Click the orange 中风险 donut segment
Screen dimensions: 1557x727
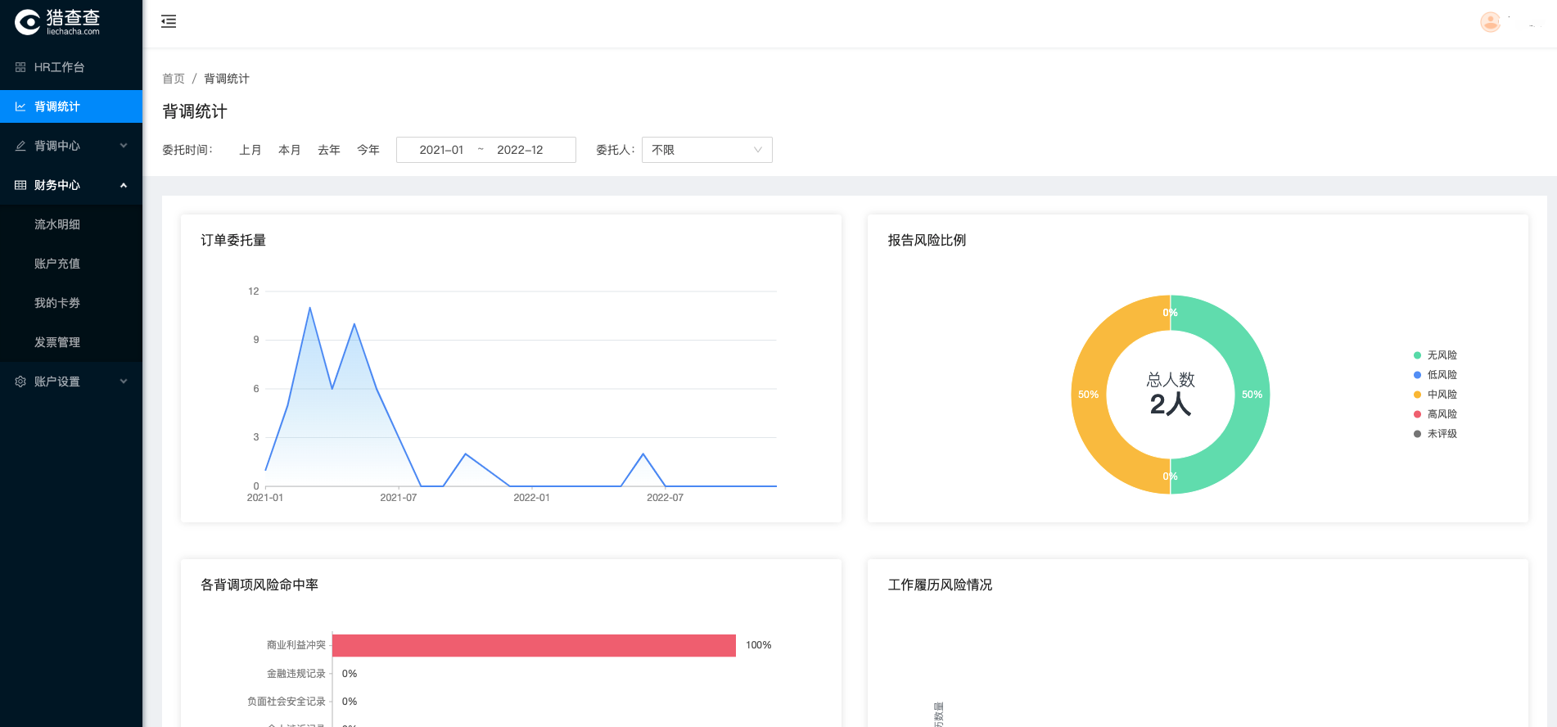pyautogui.click(x=1089, y=395)
